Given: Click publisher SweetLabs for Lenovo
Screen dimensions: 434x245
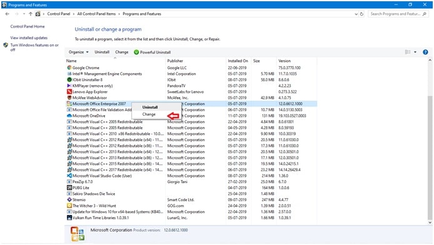Looking at the screenshot, I should pos(186,91).
